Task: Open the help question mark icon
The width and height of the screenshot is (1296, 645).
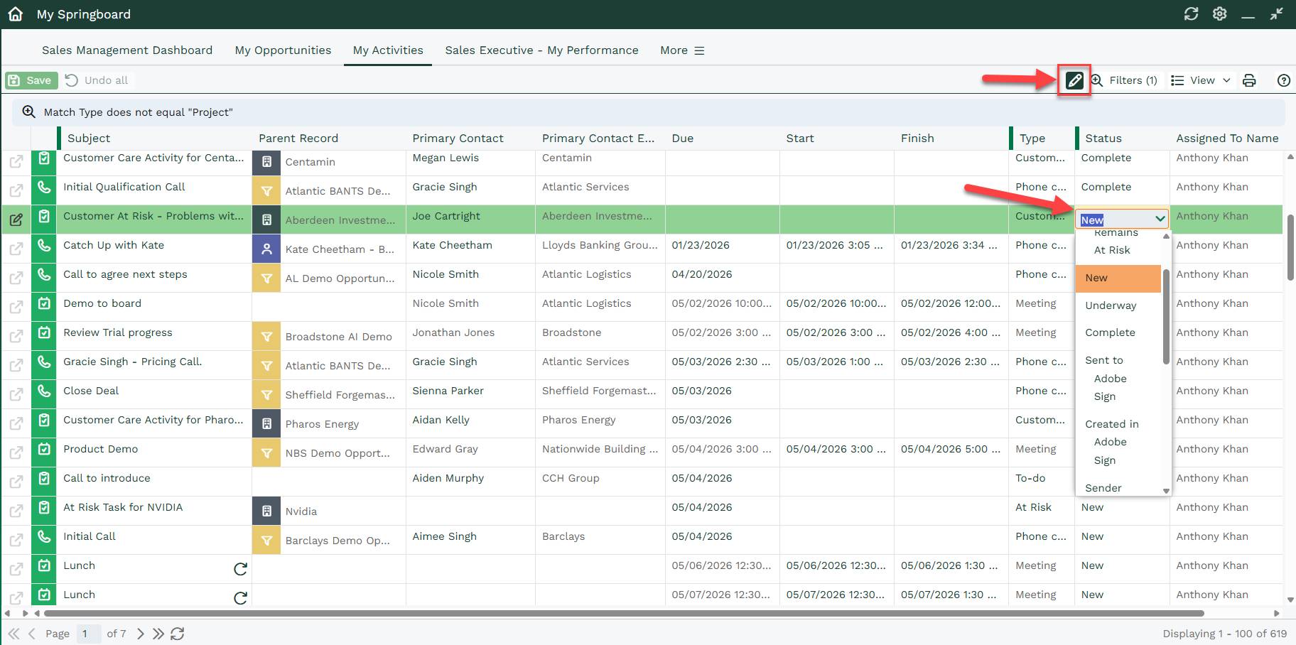Action: coord(1284,80)
